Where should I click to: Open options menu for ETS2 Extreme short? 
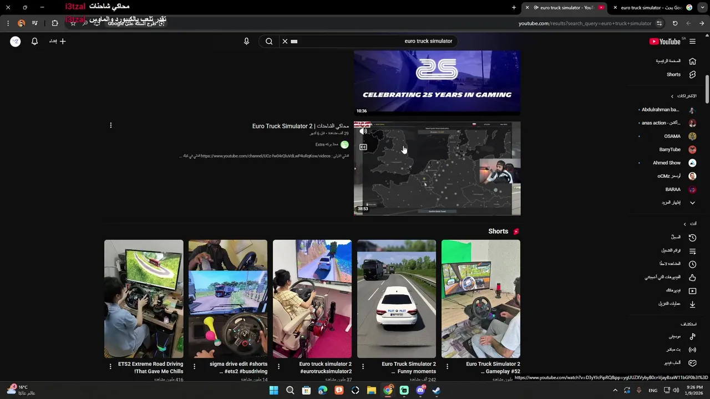click(110, 366)
